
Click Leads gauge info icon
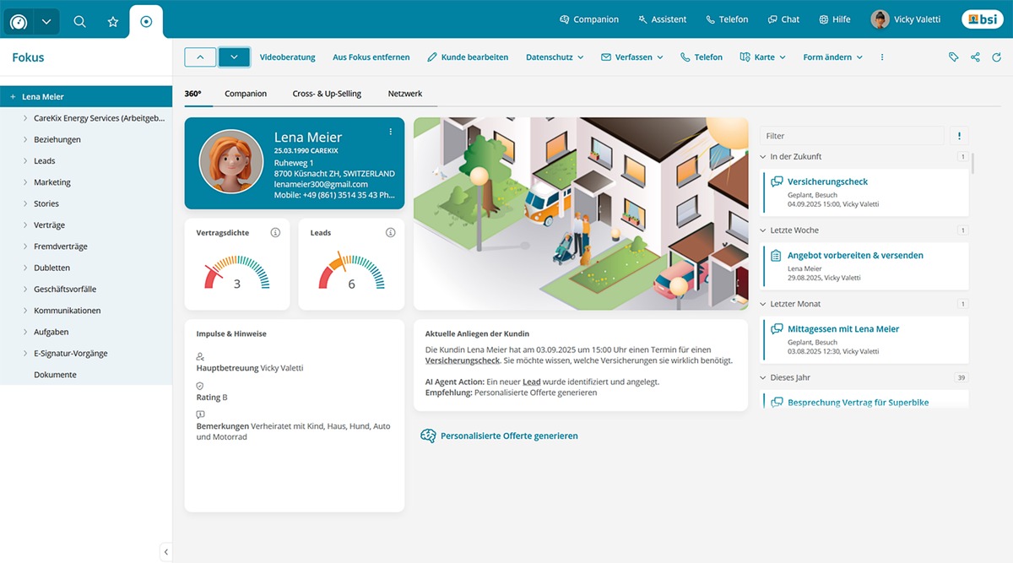tap(390, 233)
